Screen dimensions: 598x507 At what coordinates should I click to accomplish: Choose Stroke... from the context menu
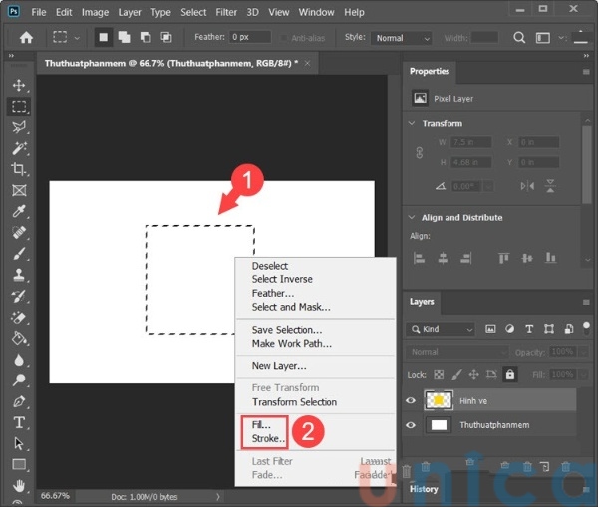(x=269, y=438)
